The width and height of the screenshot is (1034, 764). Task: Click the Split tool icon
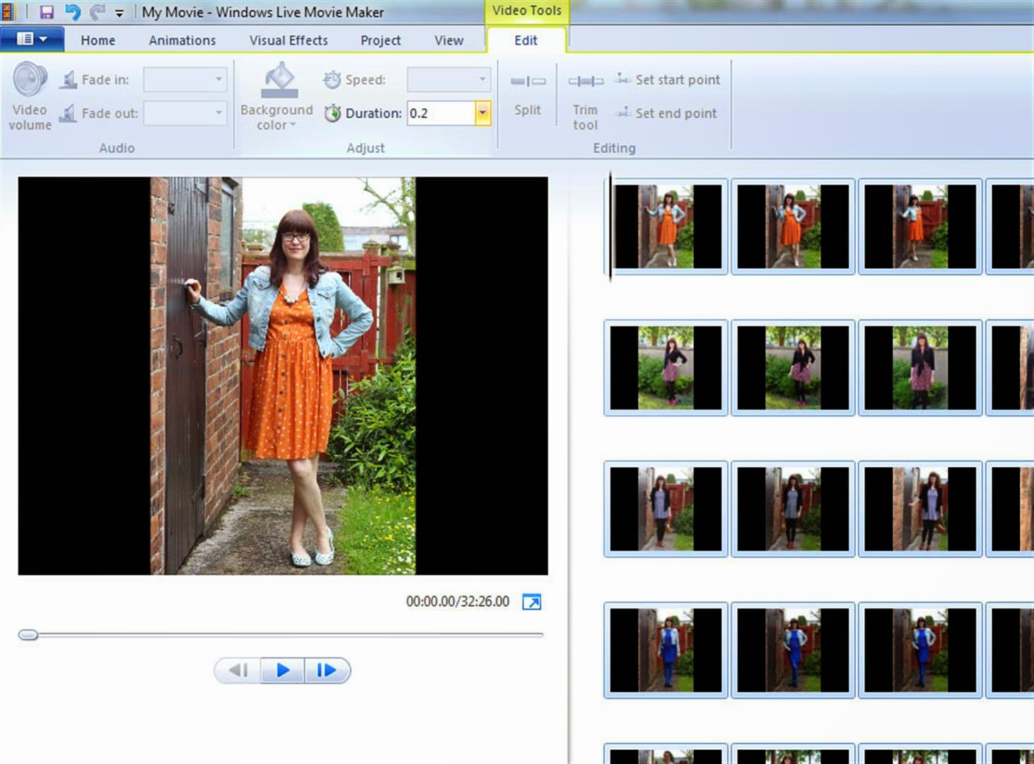click(x=528, y=81)
